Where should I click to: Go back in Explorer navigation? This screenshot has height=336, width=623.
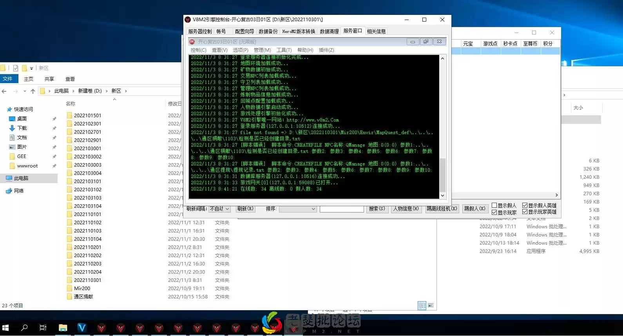click(4, 91)
